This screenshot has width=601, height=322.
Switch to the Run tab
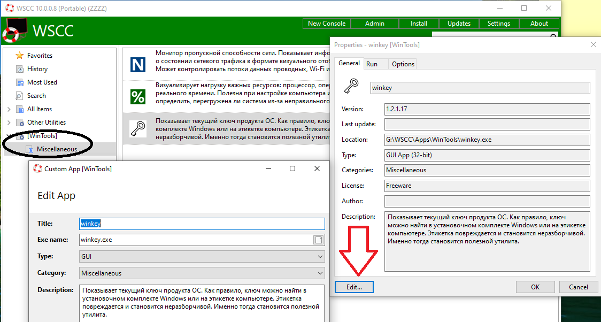point(372,64)
